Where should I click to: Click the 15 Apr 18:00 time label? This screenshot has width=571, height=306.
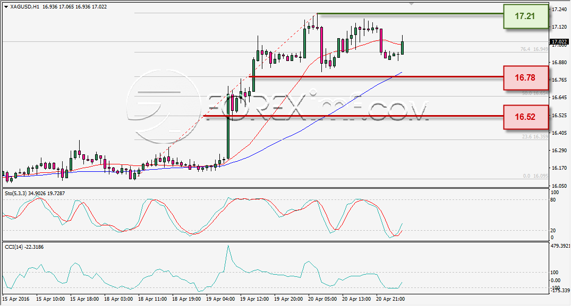coord(84,299)
